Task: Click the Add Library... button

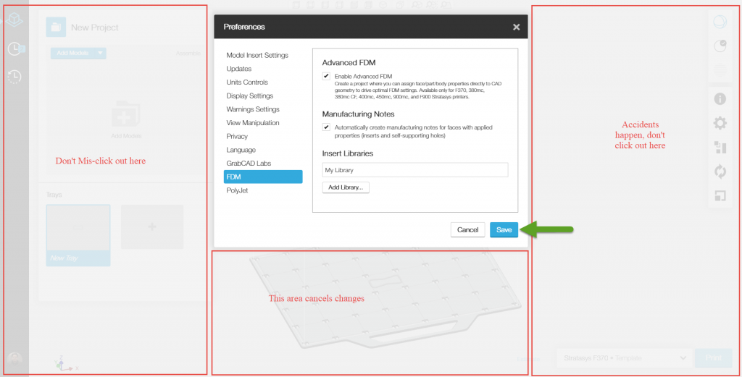Action: (346, 187)
